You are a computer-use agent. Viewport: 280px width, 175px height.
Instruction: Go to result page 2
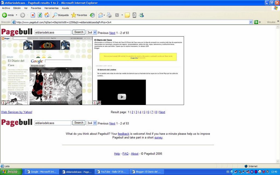pyautogui.click(x=132, y=112)
